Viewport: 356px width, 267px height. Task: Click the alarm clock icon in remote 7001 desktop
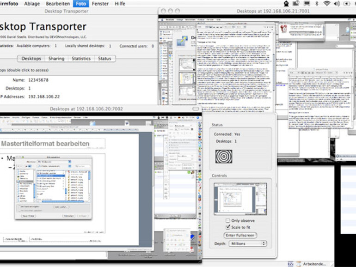pos(284,29)
